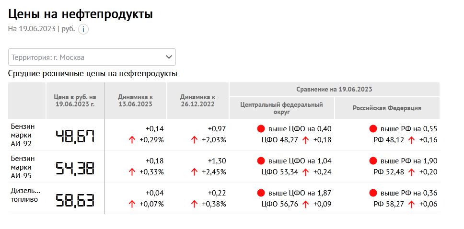Viewport: 464px width, 229px height.
Task: Click the red up arrow next to +0,29%
Action: (132, 140)
